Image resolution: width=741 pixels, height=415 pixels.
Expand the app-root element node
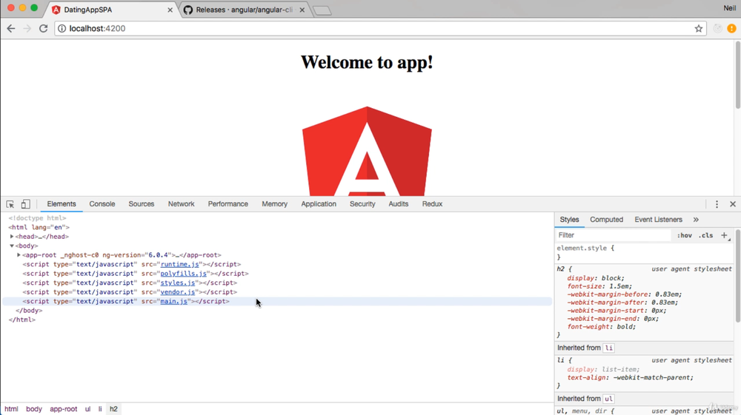(x=19, y=255)
